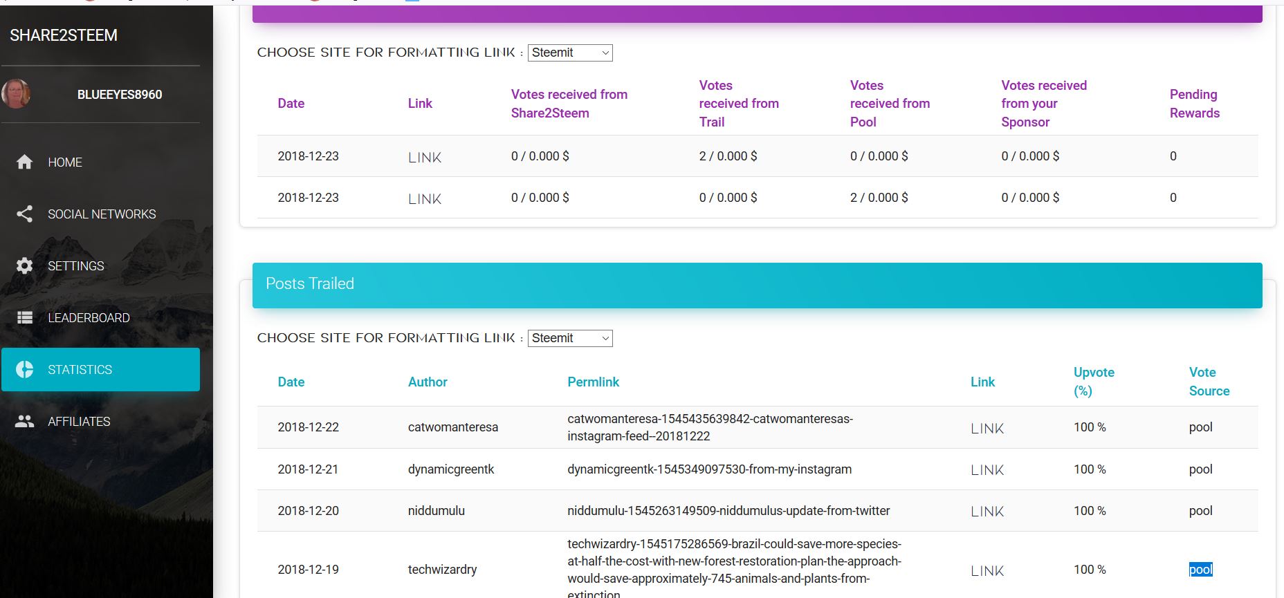
Task: Click the Home house icon
Action: point(25,162)
